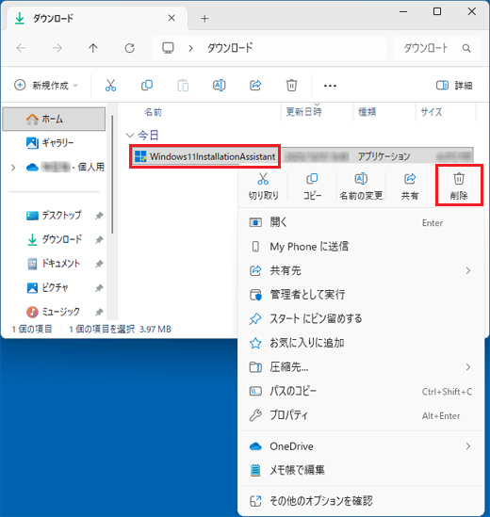Click コピー in the context menu
The image size is (490, 517).
312,186
